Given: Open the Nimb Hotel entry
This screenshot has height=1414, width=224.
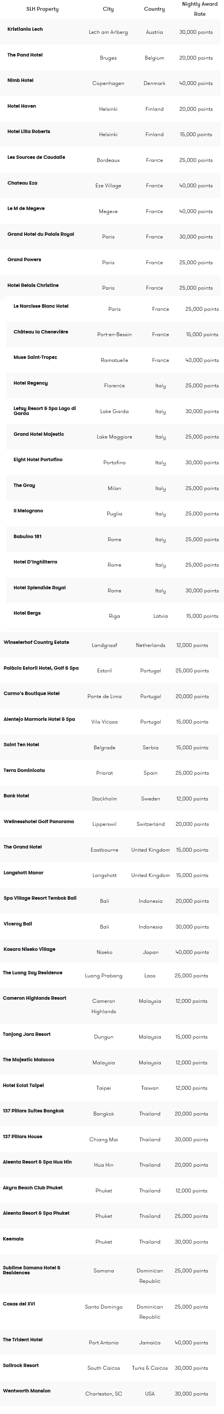Looking at the screenshot, I should (20, 81).
